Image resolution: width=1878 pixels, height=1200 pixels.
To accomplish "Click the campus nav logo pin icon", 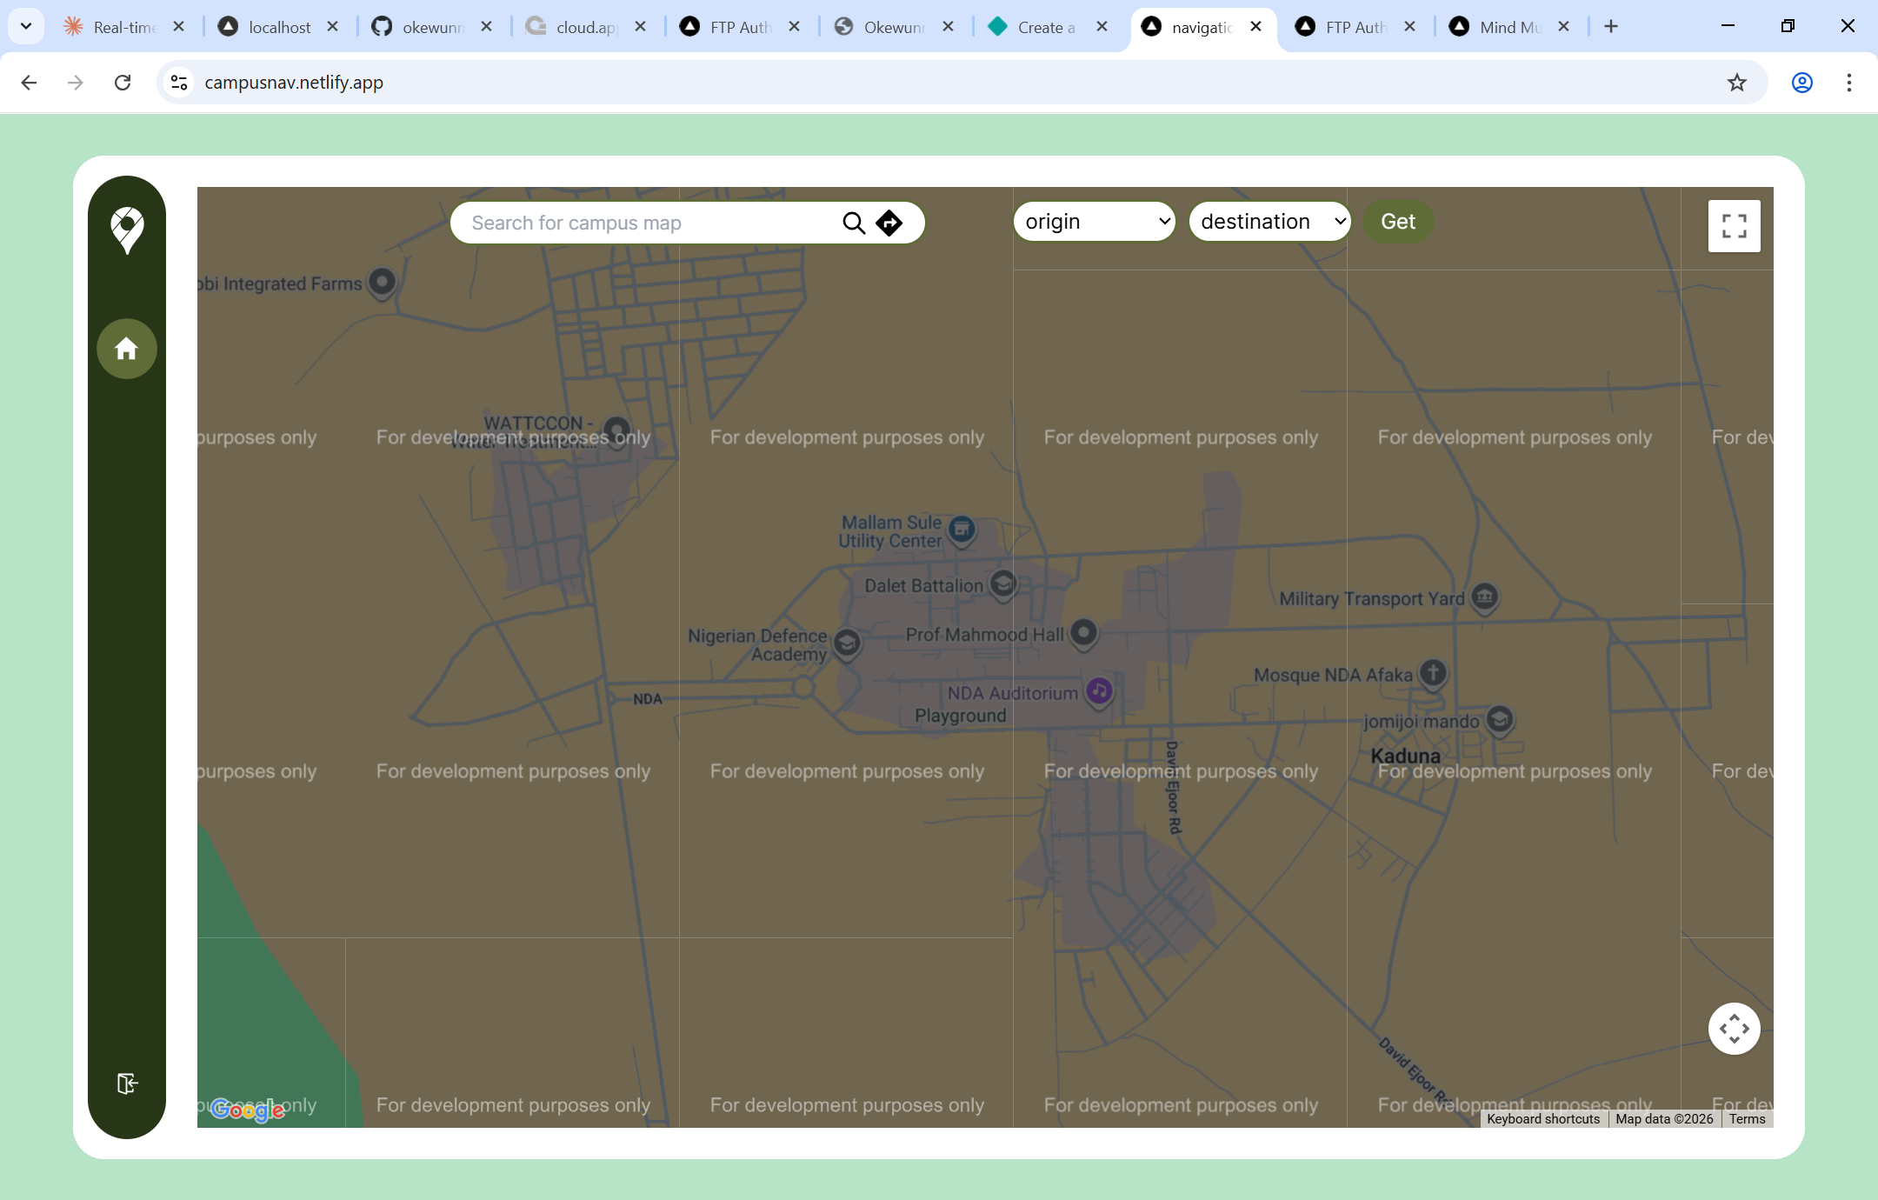I will click(127, 229).
